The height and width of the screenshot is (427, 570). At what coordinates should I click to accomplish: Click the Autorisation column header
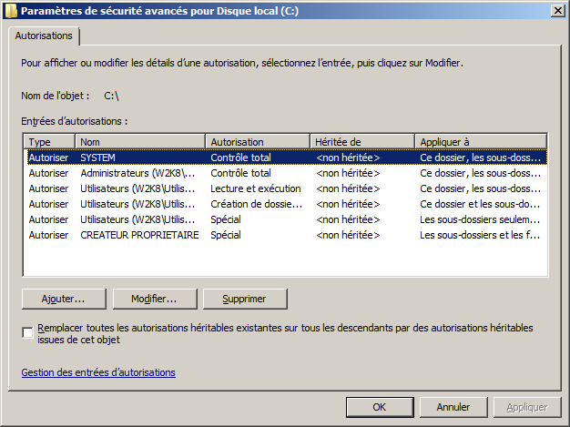(258, 142)
